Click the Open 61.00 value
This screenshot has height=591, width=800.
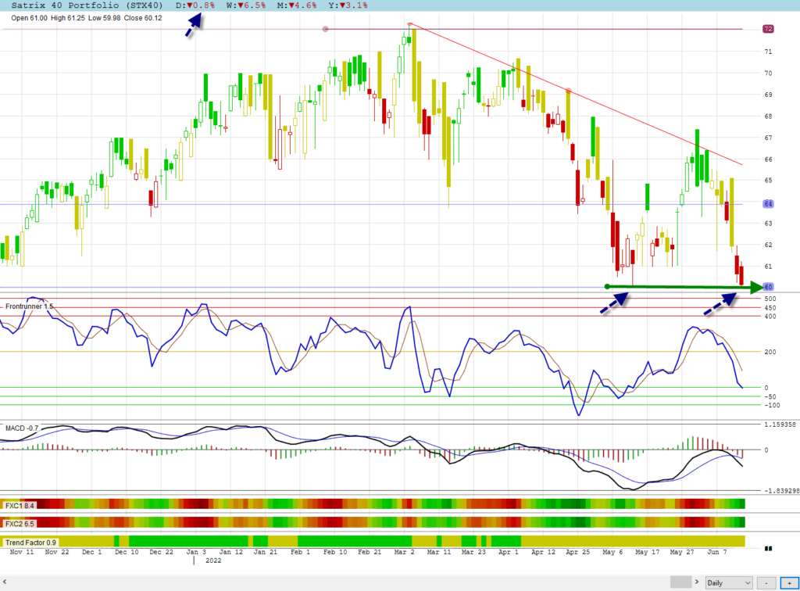(29, 18)
